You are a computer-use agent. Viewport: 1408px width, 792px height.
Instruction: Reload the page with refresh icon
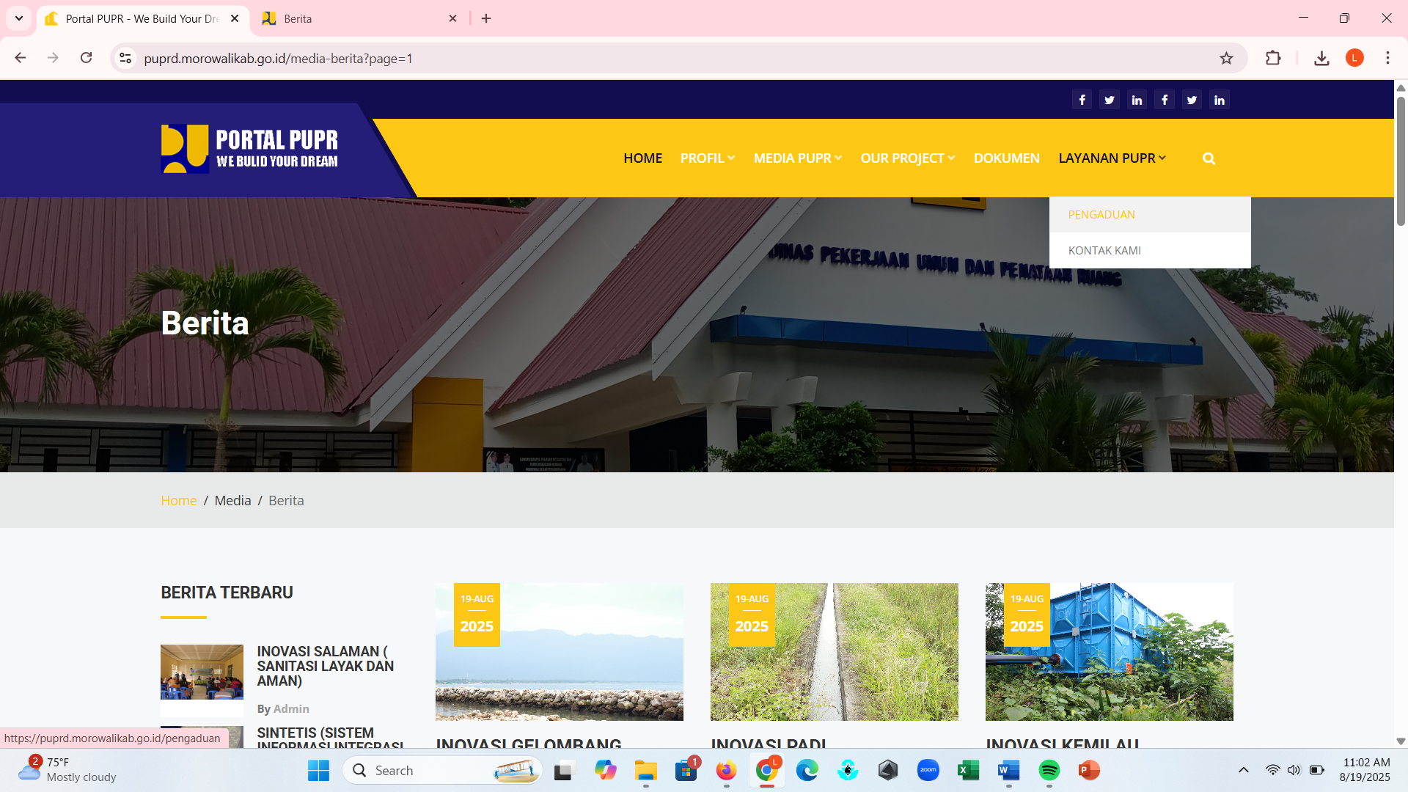[x=86, y=58]
